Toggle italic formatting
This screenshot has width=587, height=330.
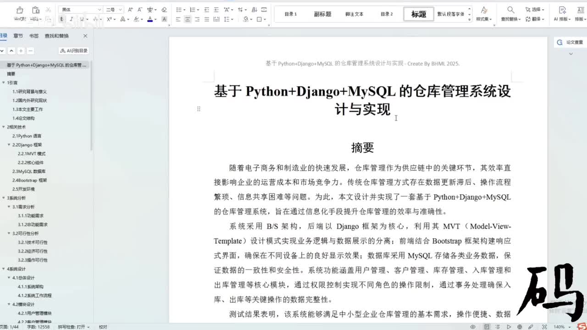pos(71,19)
